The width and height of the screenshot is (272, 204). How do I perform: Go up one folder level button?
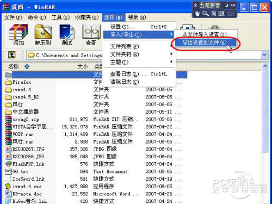tap(11, 55)
